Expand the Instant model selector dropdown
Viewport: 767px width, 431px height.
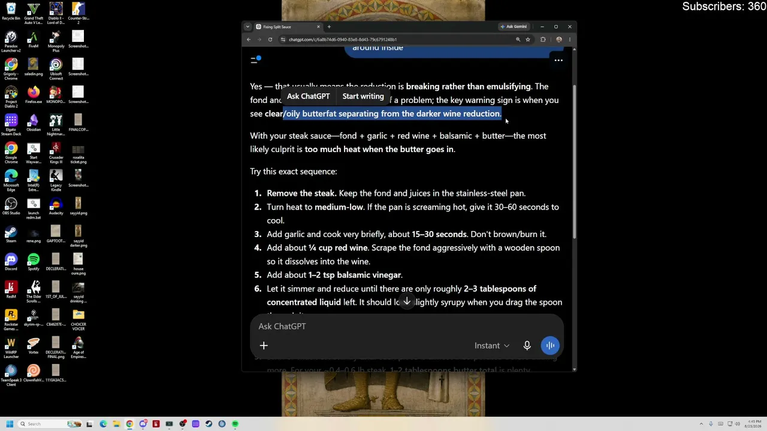(492, 345)
